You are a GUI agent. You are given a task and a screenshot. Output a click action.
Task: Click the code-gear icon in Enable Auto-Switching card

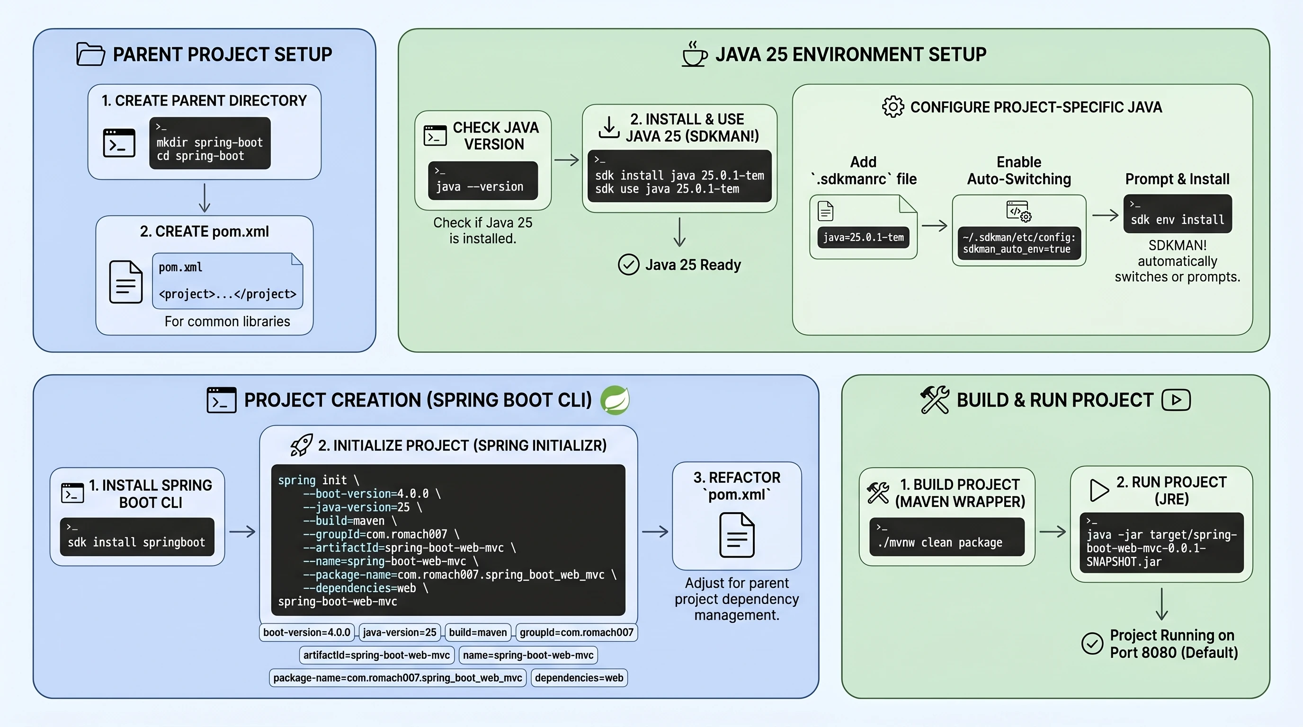1018,211
